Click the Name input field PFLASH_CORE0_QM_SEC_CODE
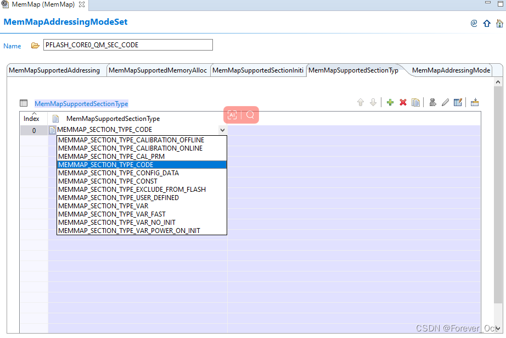506x338 pixels. [128, 45]
